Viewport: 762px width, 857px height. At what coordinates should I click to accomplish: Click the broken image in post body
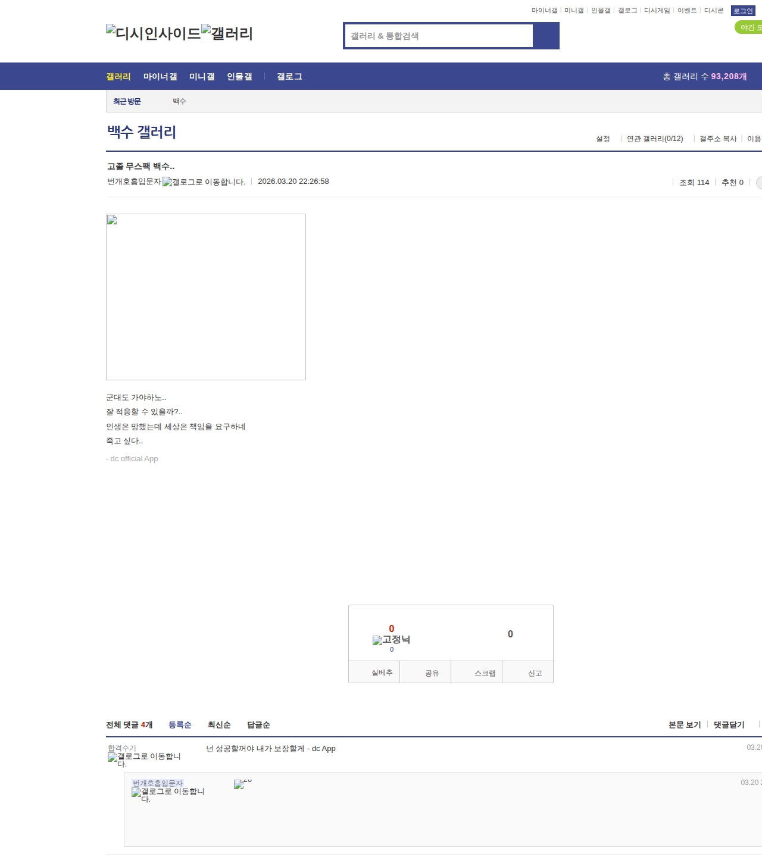(x=205, y=296)
